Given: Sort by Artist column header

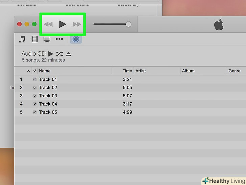Looking at the screenshot, I should pos(141,71).
